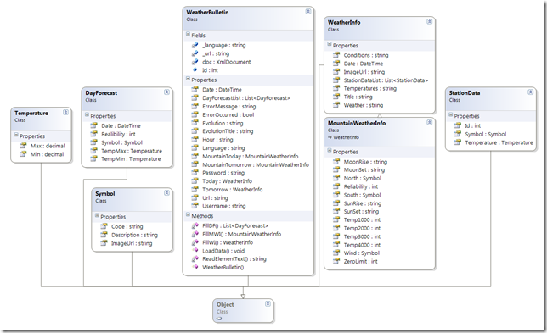Select the 'FillWI() : WeatherInfo' method
The height and width of the screenshot is (333, 547).
228,242
